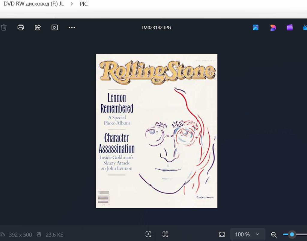This screenshot has width=307, height=241.
Task: Click the fit-to-window icon beside 100 %
Action: pyautogui.click(x=222, y=234)
